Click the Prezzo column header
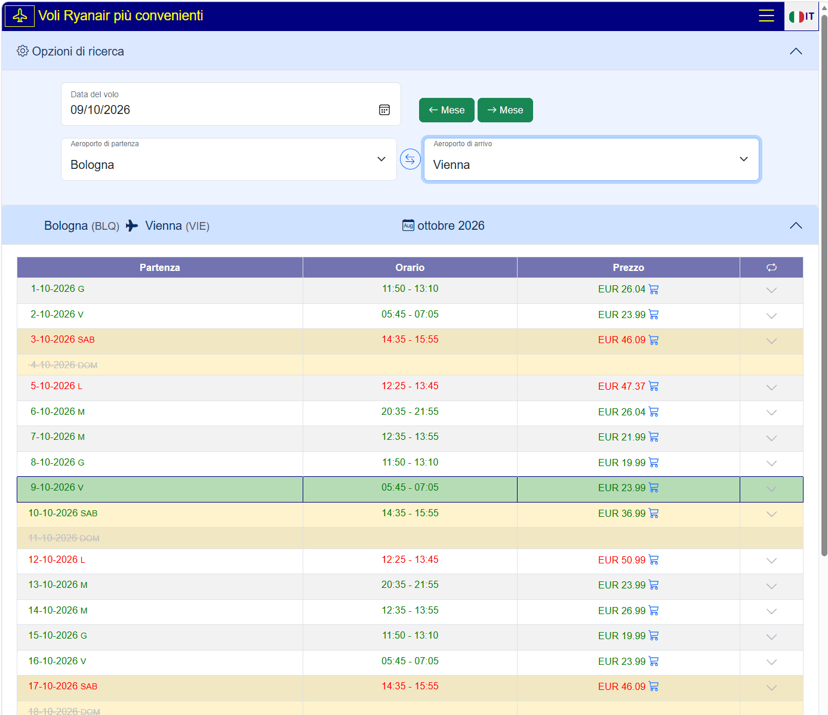Screen dimensions: 828x715 pyautogui.click(x=629, y=267)
